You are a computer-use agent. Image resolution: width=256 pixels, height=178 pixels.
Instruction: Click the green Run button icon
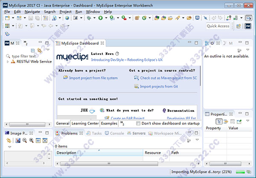[x=101, y=18]
